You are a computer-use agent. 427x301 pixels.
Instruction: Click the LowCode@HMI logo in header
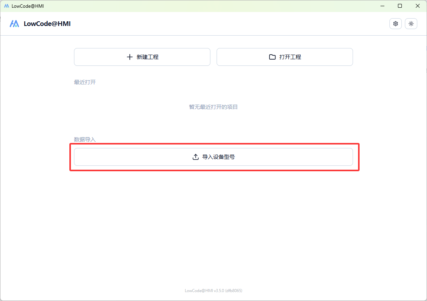pyautogui.click(x=14, y=24)
